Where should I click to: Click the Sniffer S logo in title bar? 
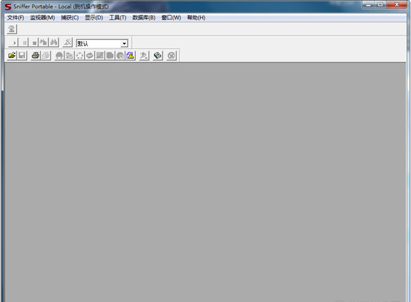click(8, 6)
